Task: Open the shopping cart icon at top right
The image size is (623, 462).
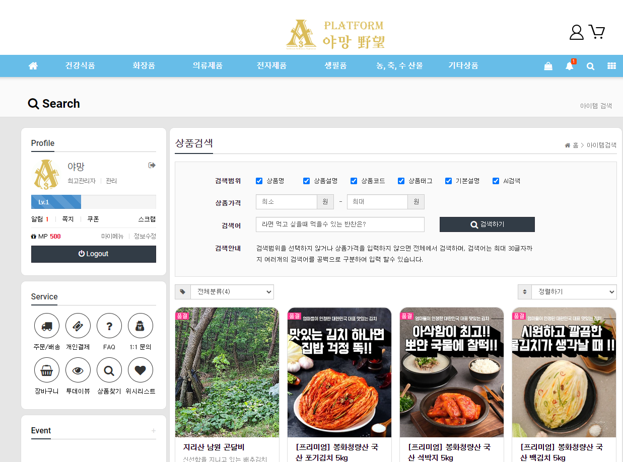Action: (x=597, y=32)
